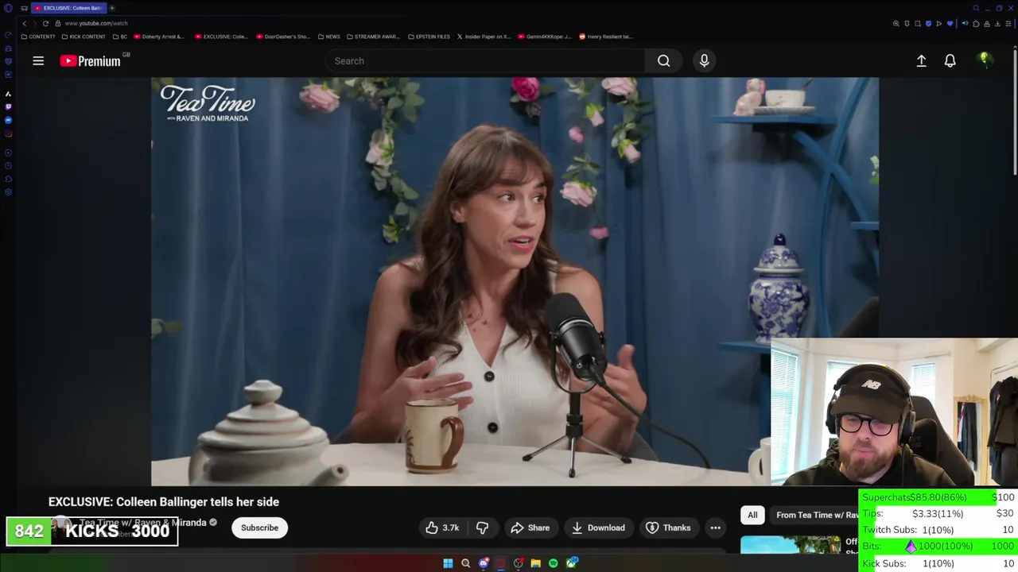Click the blue shield ad-blocker icon
Image resolution: width=1018 pixels, height=572 pixels.
pos(928,23)
